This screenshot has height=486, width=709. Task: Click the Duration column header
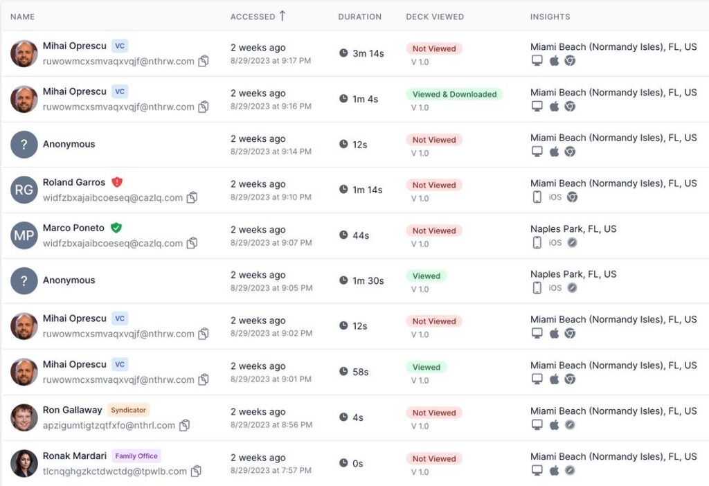click(359, 17)
